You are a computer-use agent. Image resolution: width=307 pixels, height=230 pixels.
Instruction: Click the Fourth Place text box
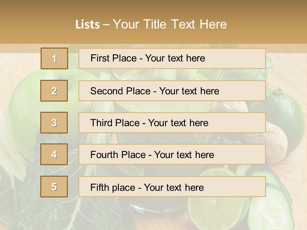[x=172, y=155]
